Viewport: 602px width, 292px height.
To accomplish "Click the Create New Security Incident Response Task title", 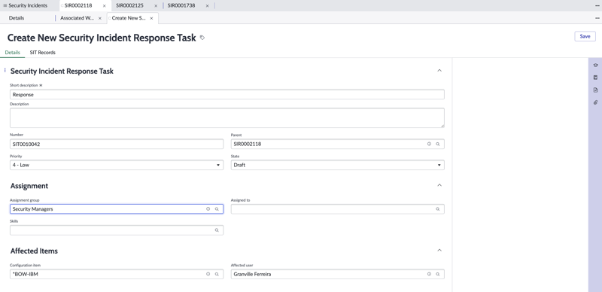I will 102,38.
